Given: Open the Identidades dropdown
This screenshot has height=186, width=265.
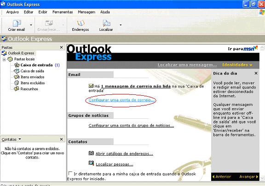Looking at the screenshot, I should (237, 65).
